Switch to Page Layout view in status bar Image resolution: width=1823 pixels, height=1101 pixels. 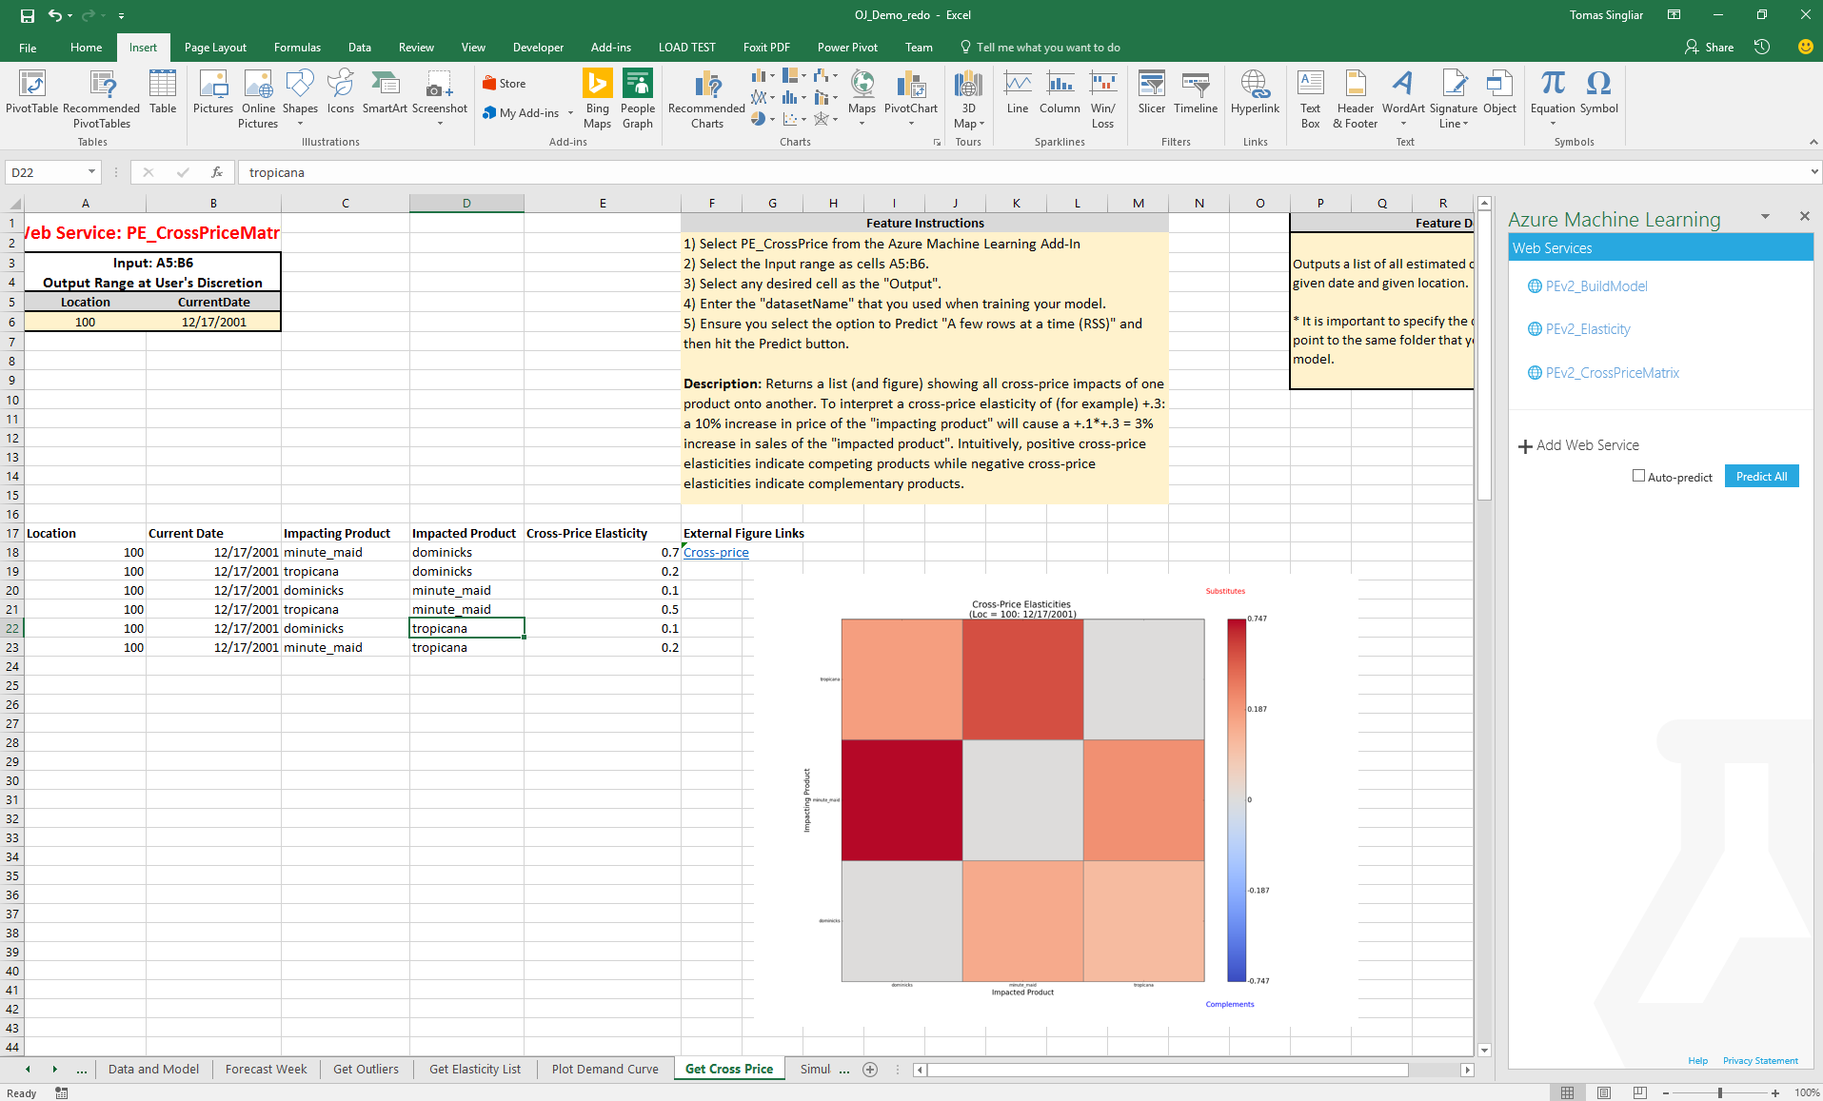[x=1604, y=1092]
